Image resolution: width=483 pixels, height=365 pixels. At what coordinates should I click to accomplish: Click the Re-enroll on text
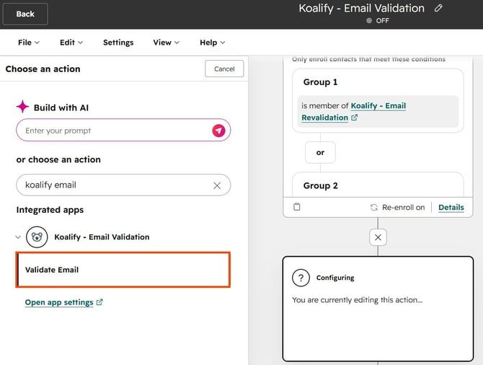pos(403,208)
